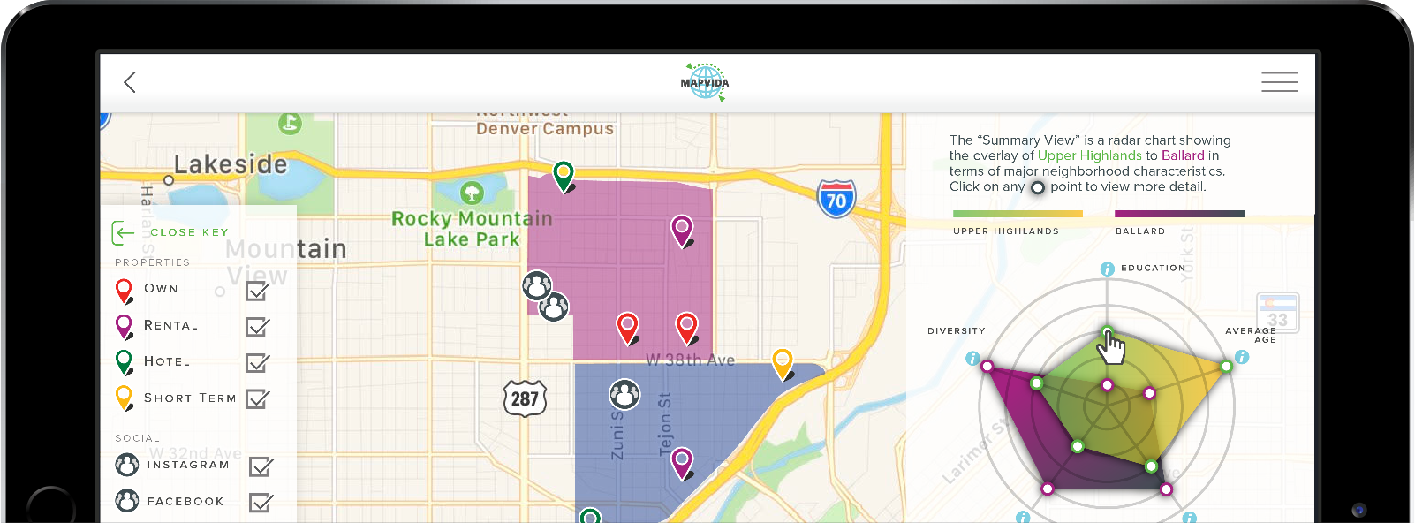Image resolution: width=1415 pixels, height=523 pixels.
Task: Select green hotel pin above purple area
Action: pos(564,177)
